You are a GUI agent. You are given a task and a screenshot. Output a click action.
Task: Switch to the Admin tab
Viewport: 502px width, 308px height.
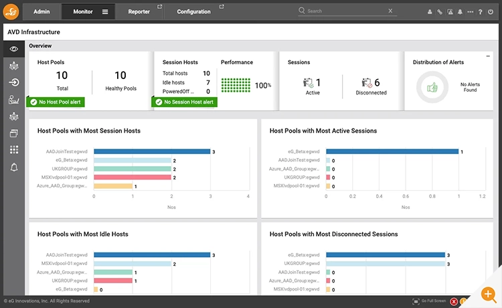pyautogui.click(x=41, y=11)
